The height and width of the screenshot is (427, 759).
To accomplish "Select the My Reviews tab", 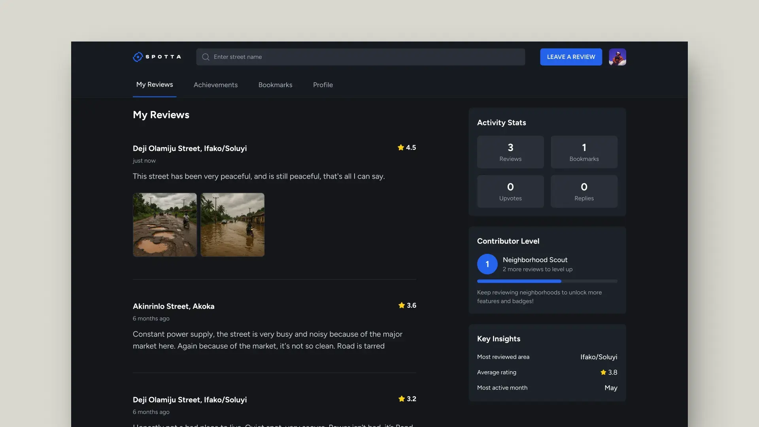I will (154, 84).
